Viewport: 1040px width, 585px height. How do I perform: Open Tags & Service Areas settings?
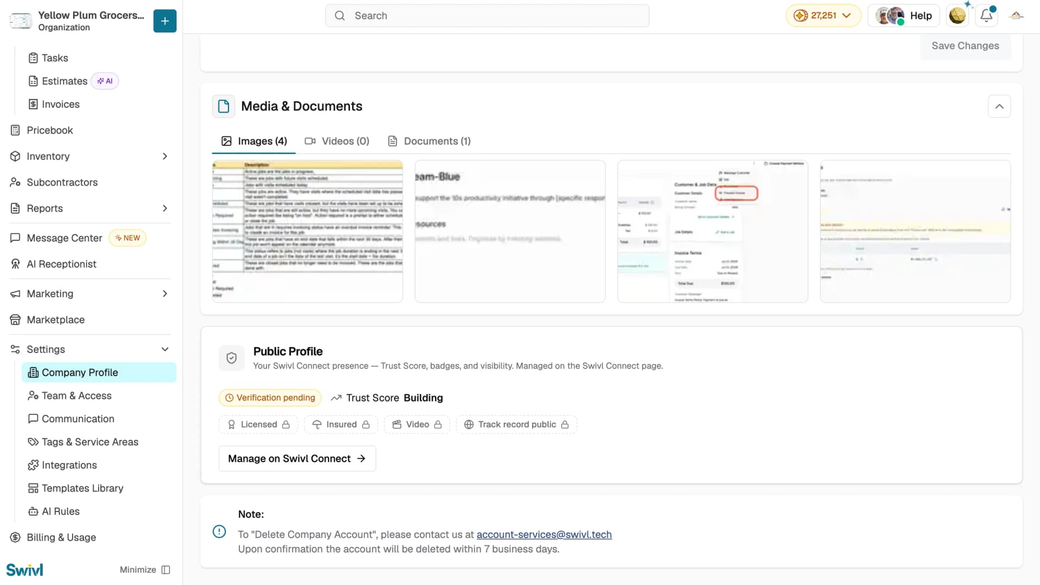99,442
